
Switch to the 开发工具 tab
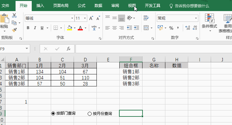pyautogui.click(x=153, y=6)
